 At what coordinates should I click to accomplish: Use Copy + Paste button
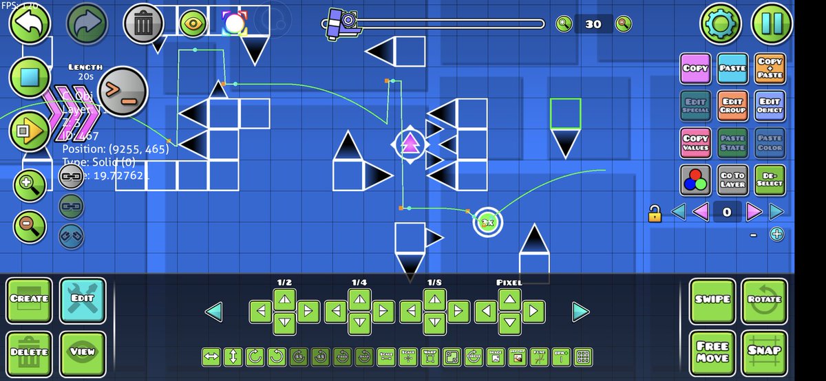(x=770, y=68)
